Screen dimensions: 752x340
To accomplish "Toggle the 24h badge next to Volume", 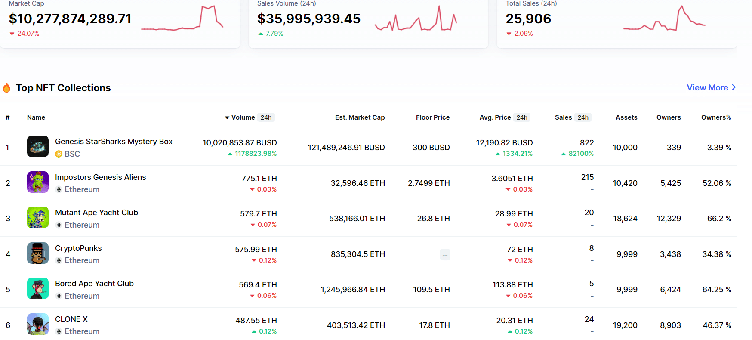I will coord(266,117).
